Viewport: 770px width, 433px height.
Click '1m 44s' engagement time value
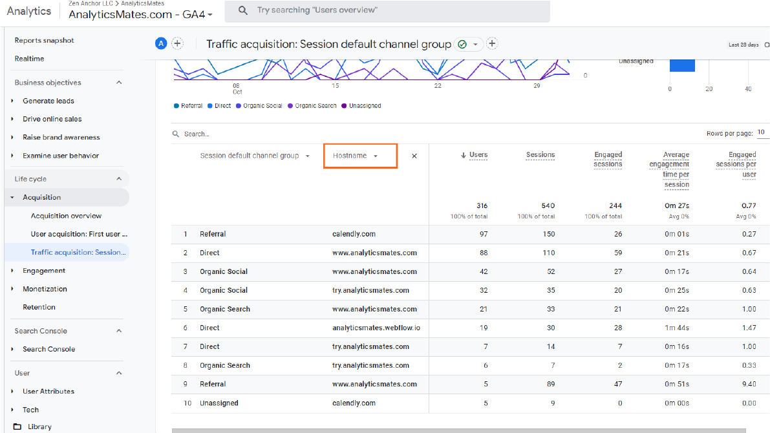(677, 328)
